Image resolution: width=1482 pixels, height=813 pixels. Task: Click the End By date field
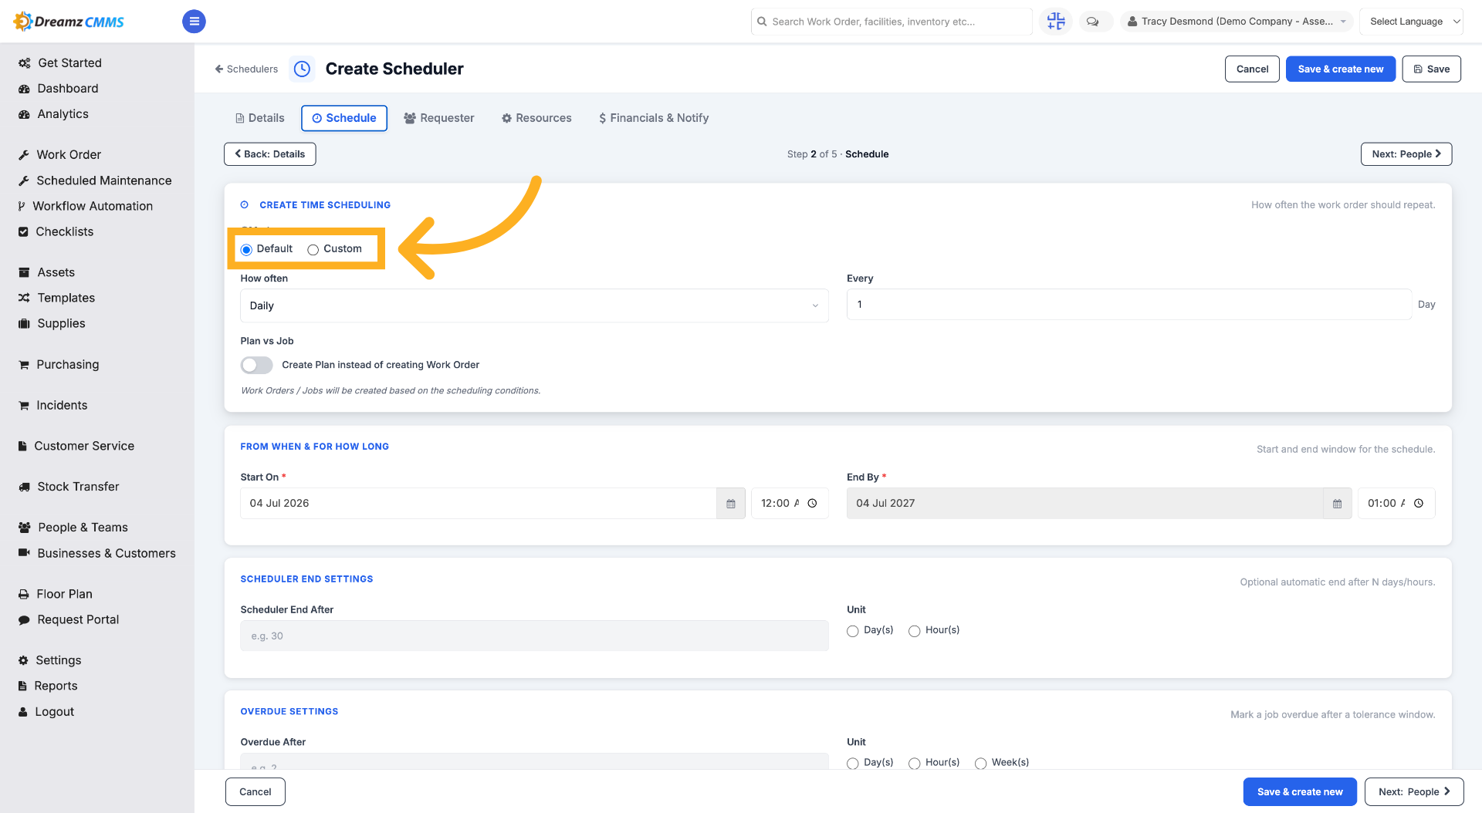point(1085,504)
